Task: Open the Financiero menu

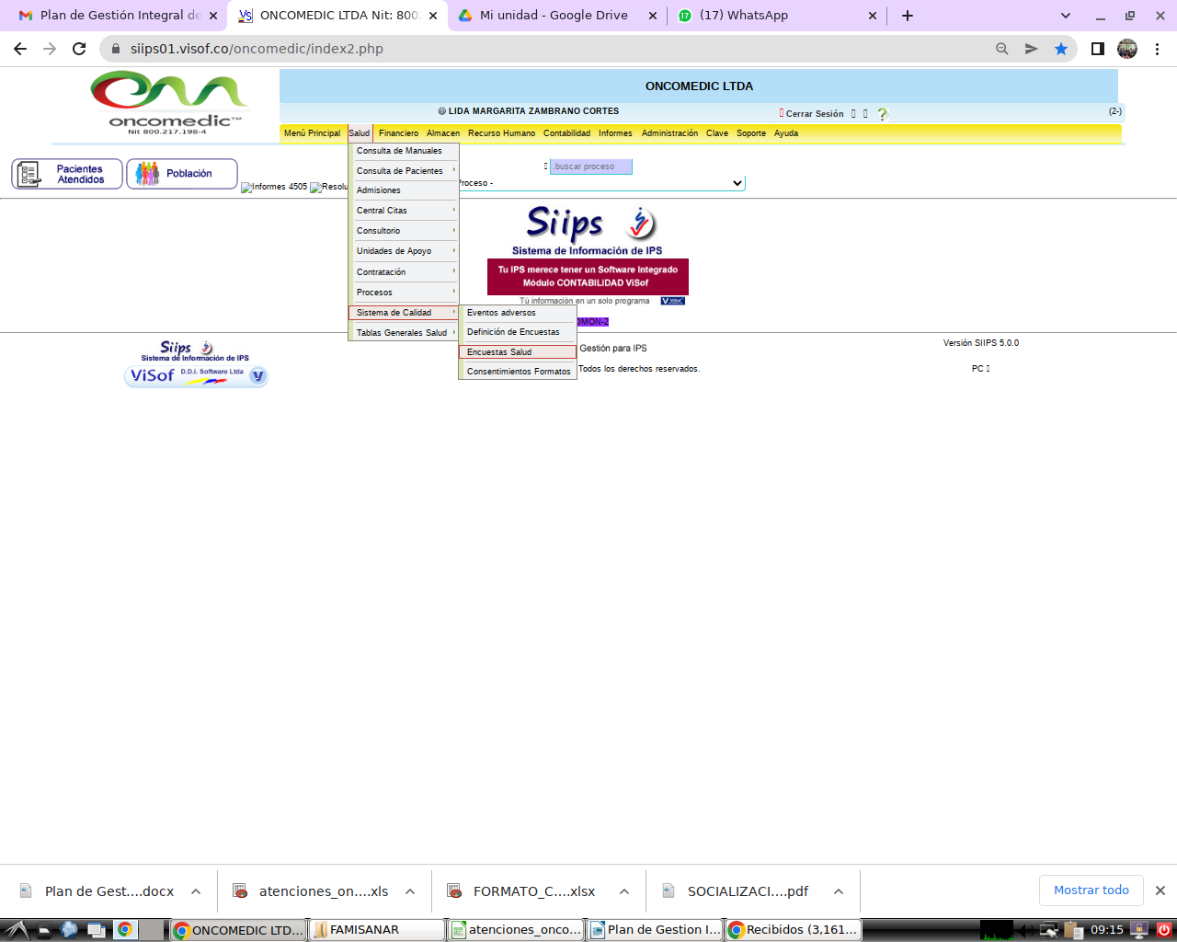Action: [398, 133]
